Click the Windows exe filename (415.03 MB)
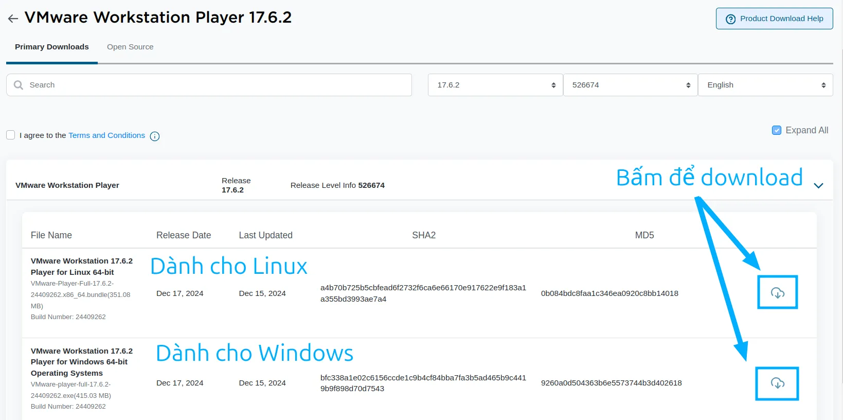This screenshot has width=843, height=420. [71, 390]
